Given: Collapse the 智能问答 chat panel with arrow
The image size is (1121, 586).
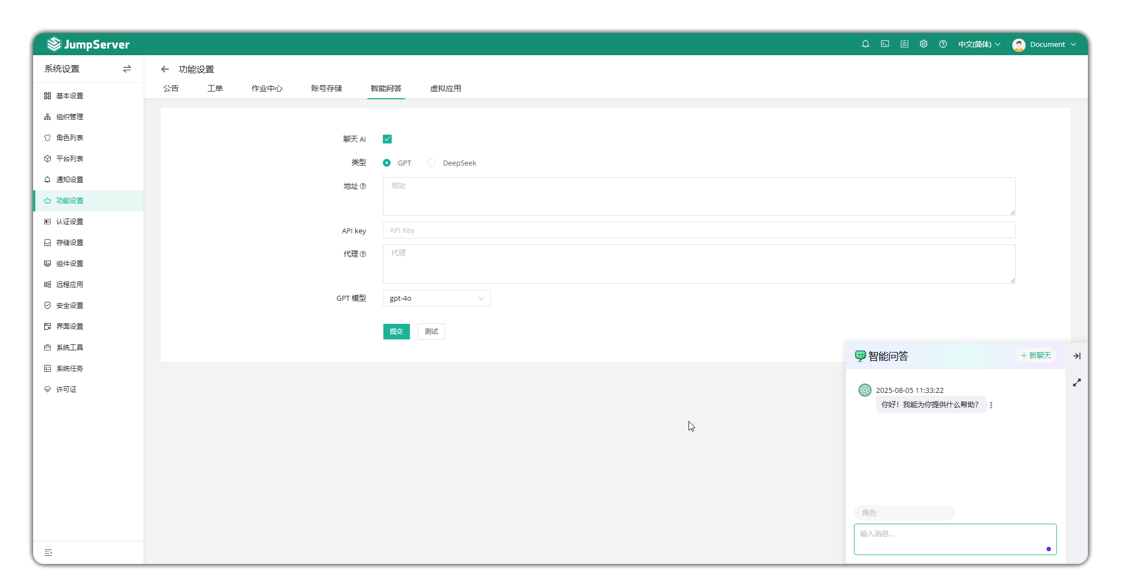Looking at the screenshot, I should tap(1077, 356).
